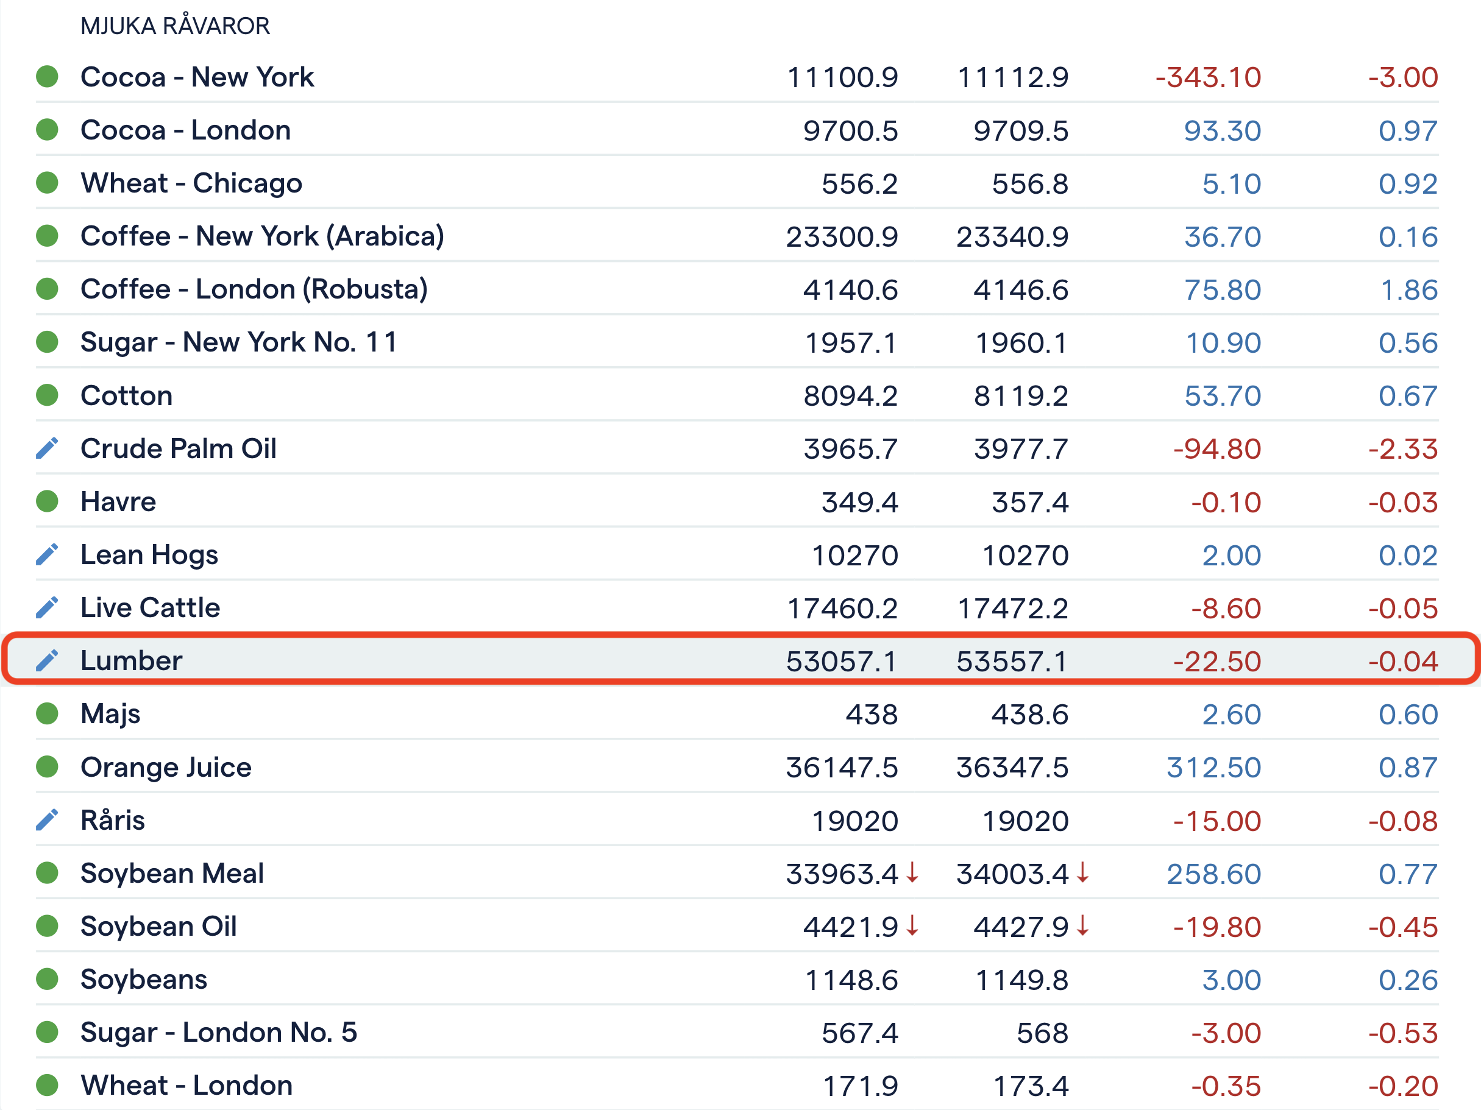The height and width of the screenshot is (1110, 1481).
Task: Click the pencil icon next to Crude Palm Oil
Action: (47, 448)
